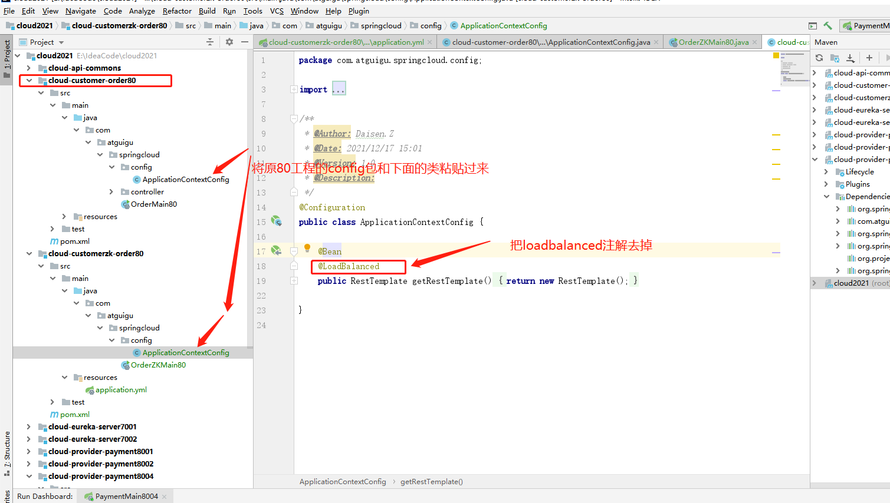
Task: Switch to OrderZKMain80.java tab
Action: [x=714, y=42]
